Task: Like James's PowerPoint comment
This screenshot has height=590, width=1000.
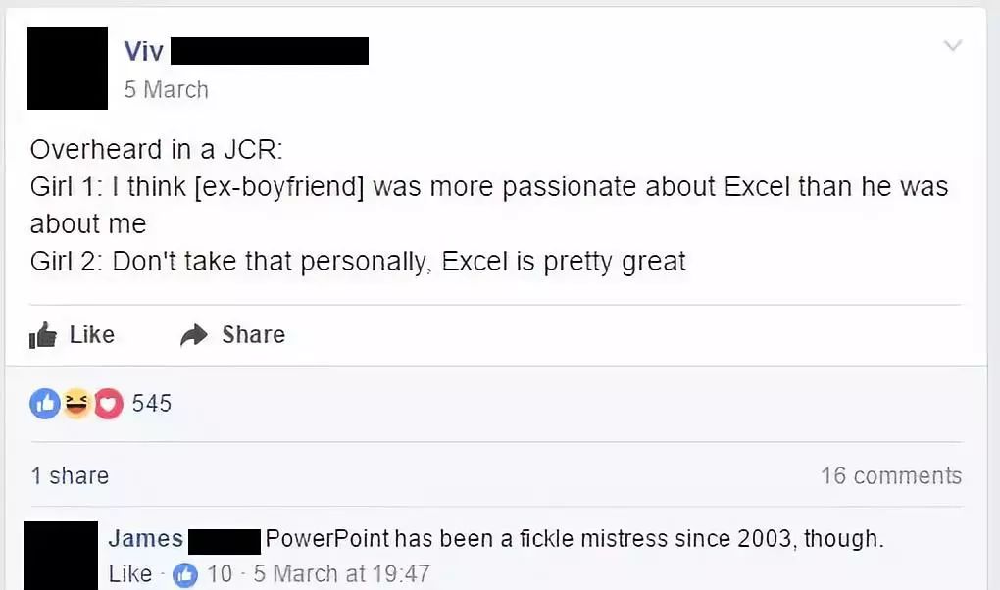Action: pos(129,573)
